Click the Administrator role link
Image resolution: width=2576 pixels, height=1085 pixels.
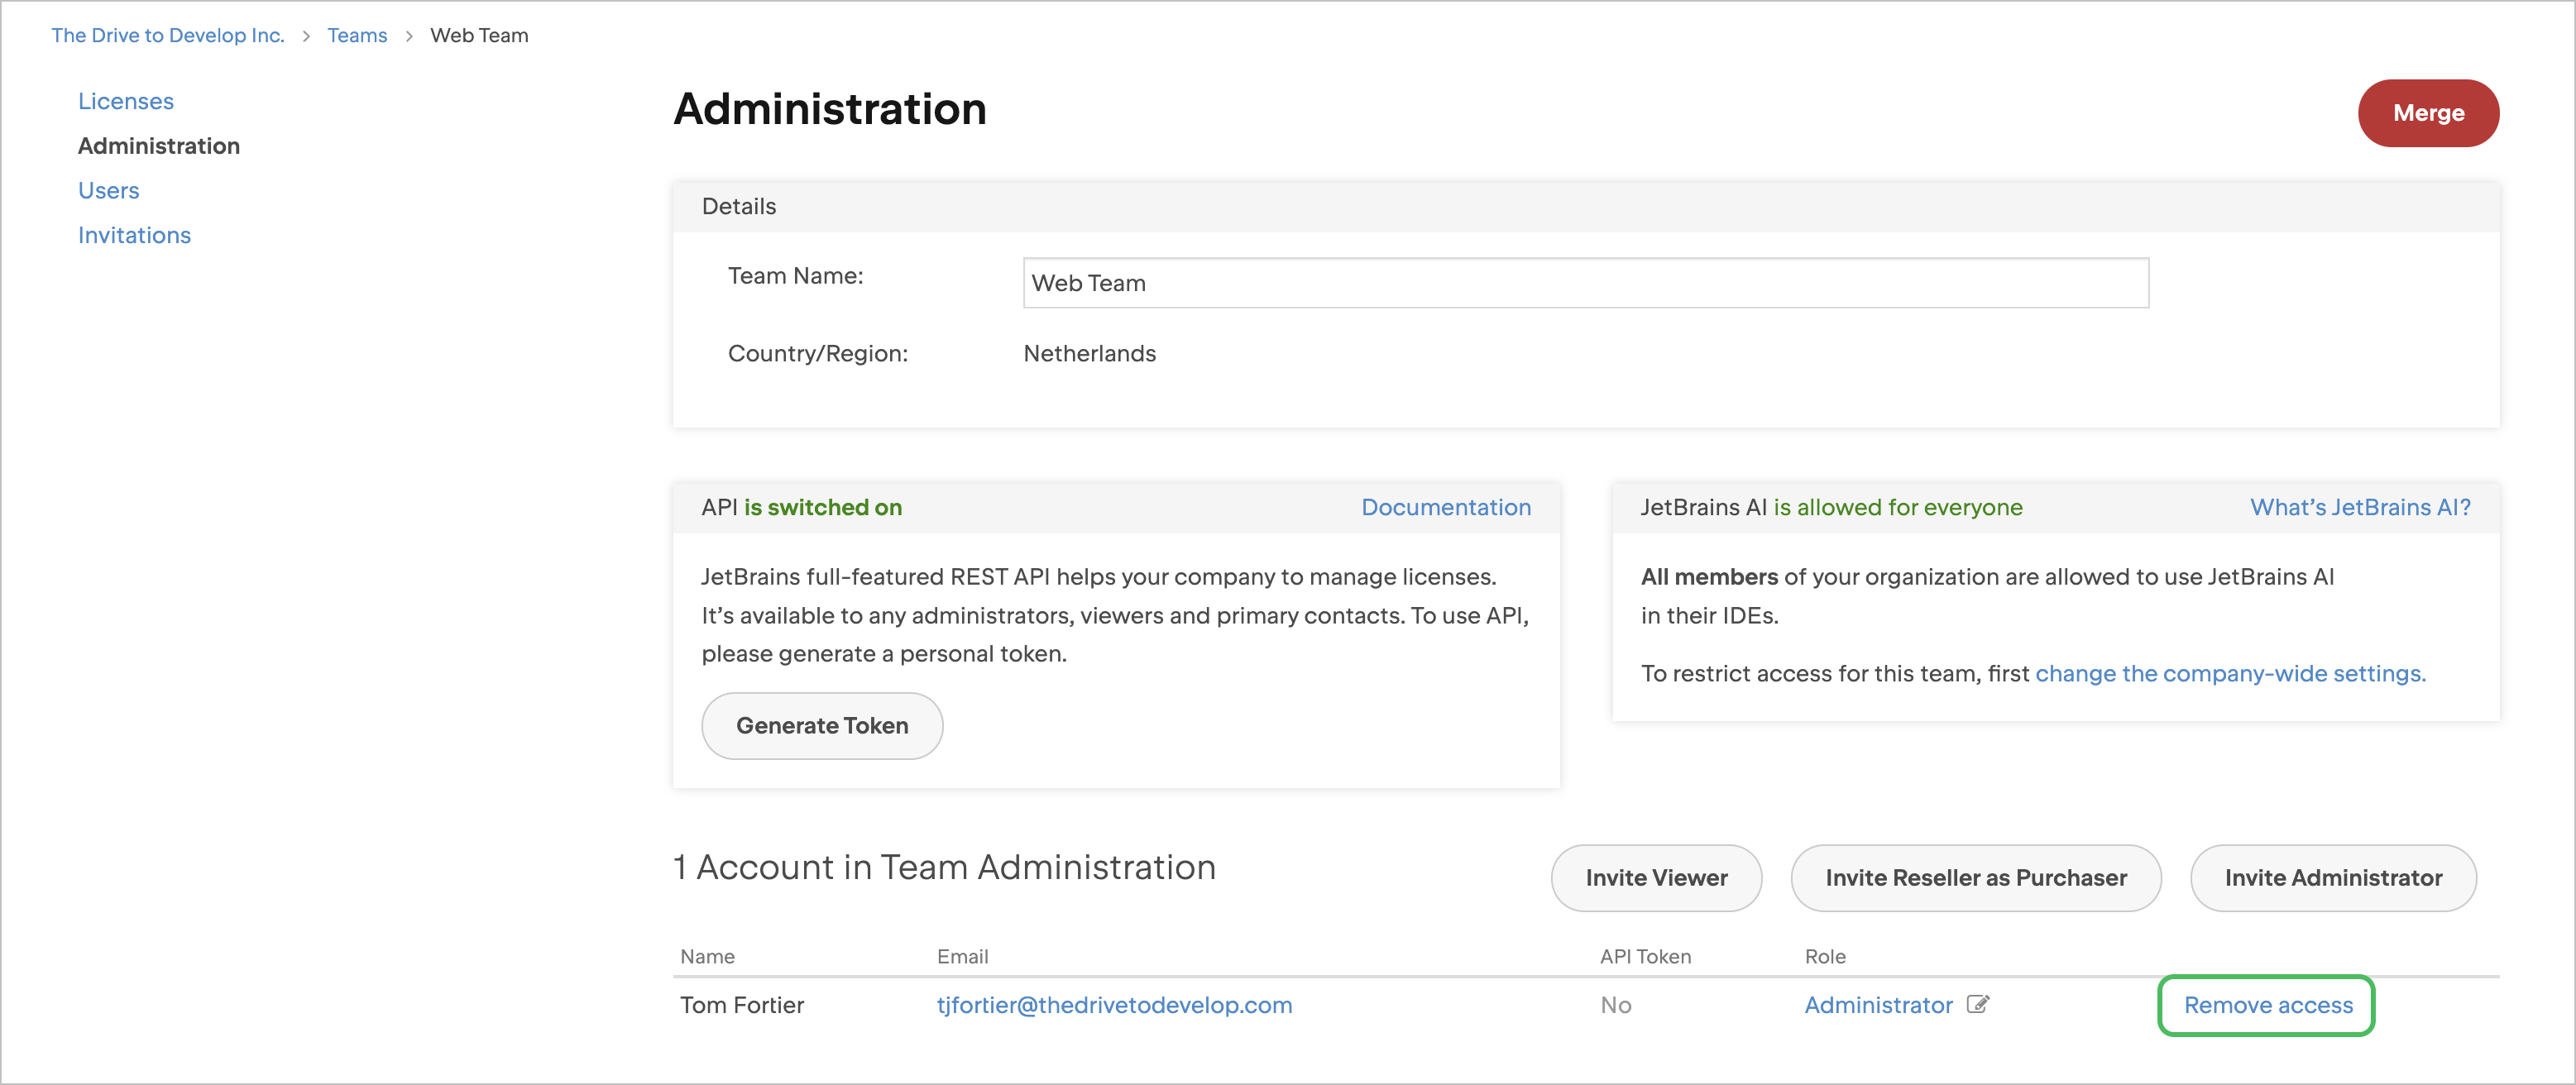click(1878, 1005)
